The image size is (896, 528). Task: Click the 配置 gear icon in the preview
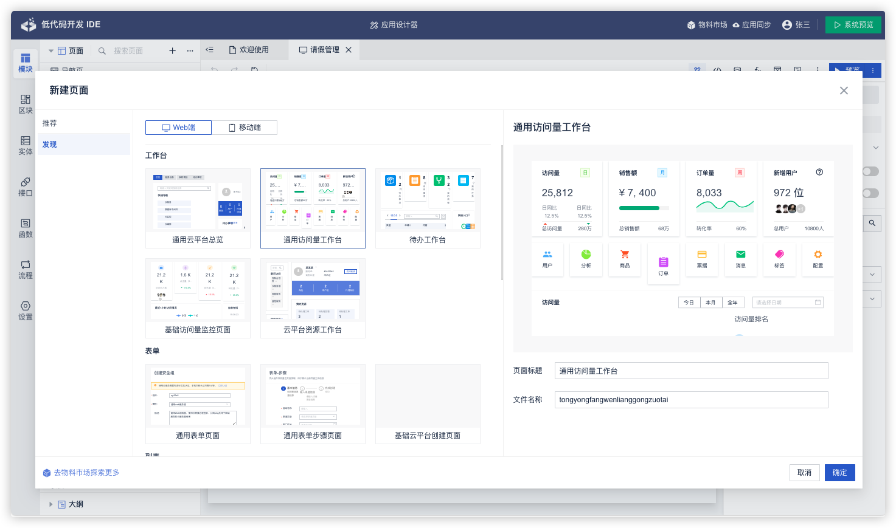click(x=818, y=259)
